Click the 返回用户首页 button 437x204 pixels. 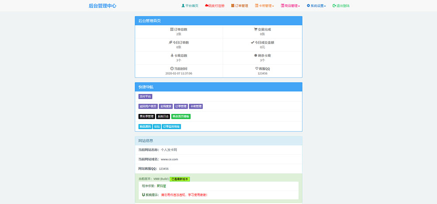(148, 107)
